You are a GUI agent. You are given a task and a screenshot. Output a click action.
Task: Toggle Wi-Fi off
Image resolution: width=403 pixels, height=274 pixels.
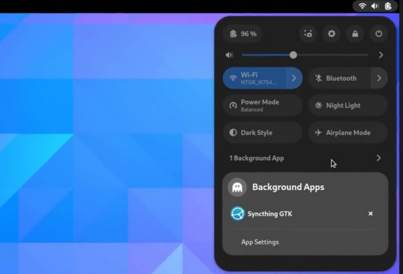tap(255, 78)
